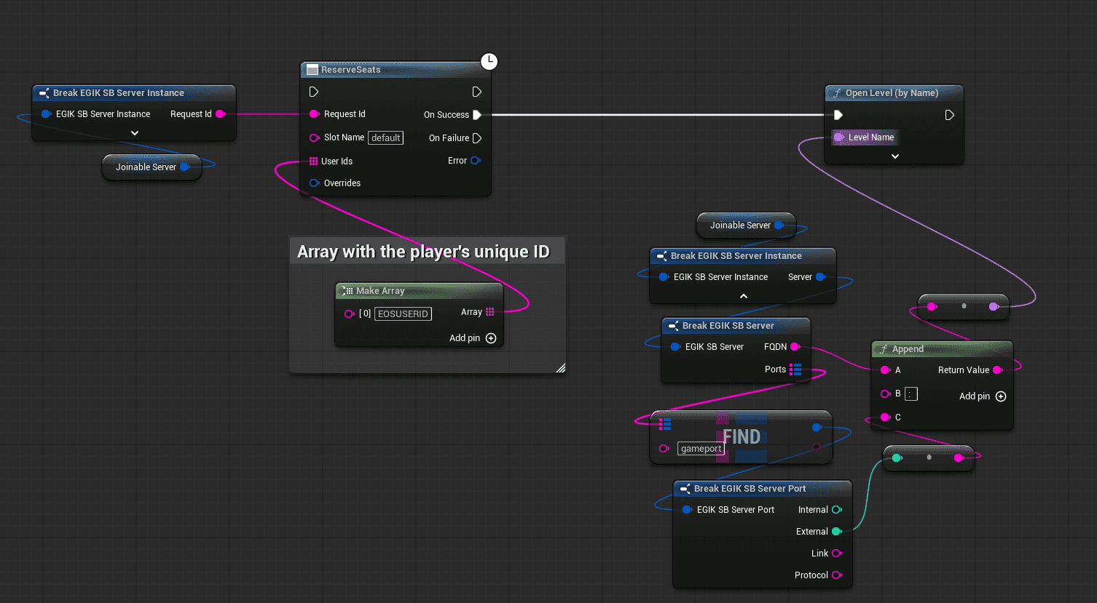The image size is (1097, 603).
Task: Click the On Success execution pin
Action: (x=476, y=115)
